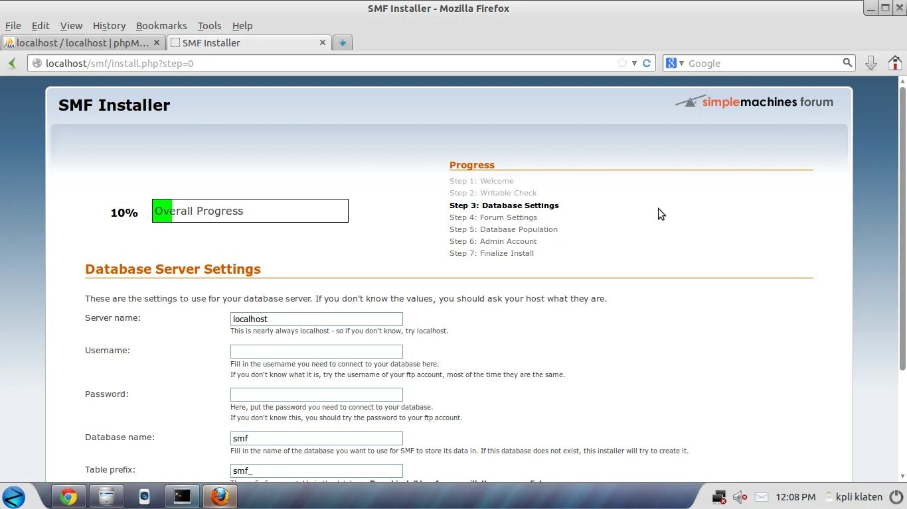Screen dimensions: 907x509
Task: Open the Help menu
Action: (242, 26)
